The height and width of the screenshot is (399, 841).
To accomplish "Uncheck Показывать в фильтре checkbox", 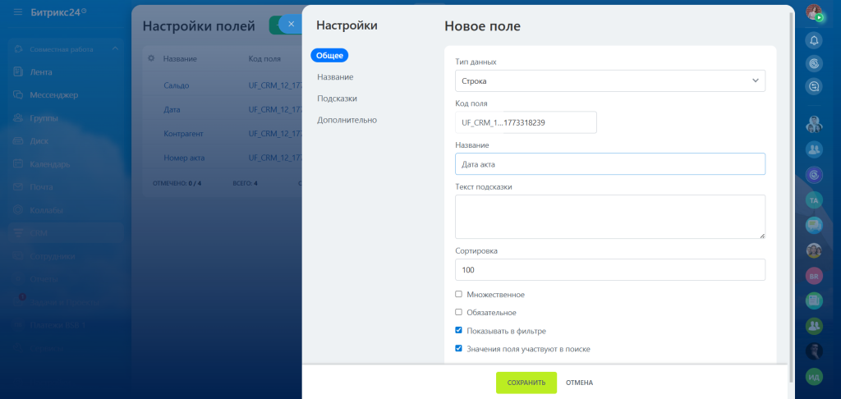I will pyautogui.click(x=458, y=331).
